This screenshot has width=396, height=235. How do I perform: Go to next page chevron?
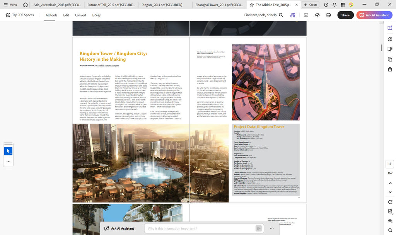click(390, 192)
